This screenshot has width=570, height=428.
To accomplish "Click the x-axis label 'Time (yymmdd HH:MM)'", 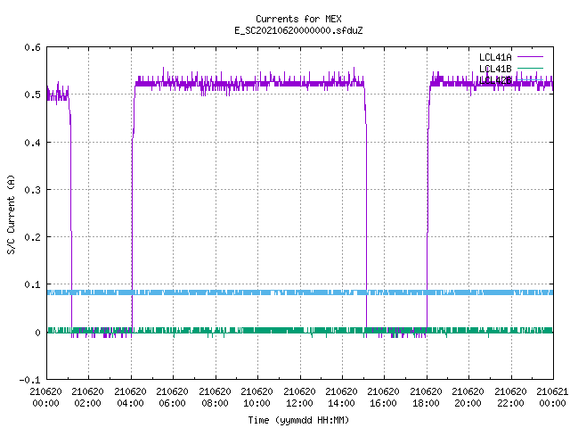I will click(298, 420).
